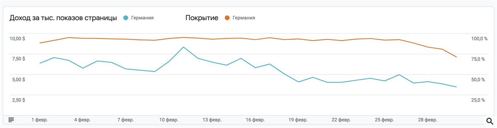Click the '22 февр.' date axis label
Viewport: 497px width, 128px height.
(341, 120)
